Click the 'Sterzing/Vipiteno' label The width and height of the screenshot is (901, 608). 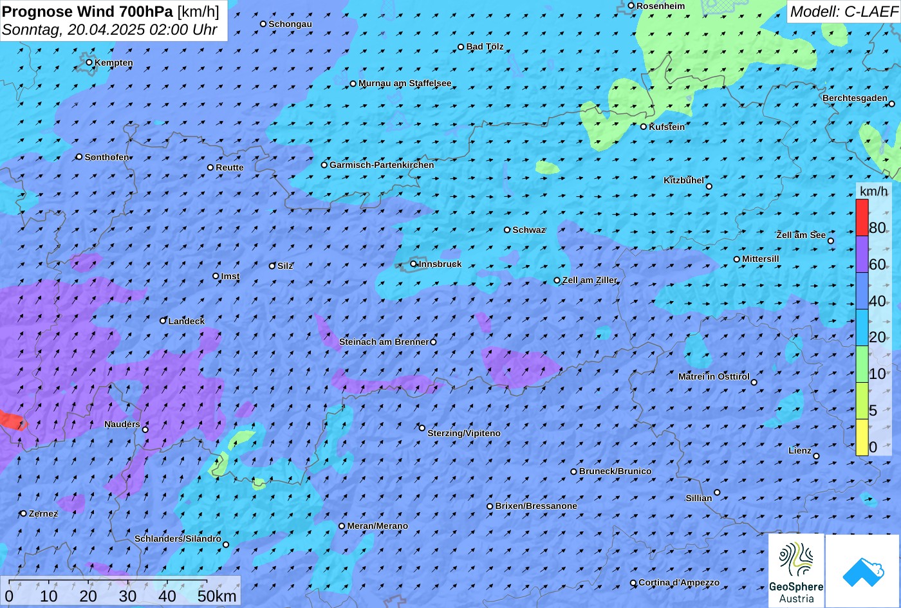464,433
